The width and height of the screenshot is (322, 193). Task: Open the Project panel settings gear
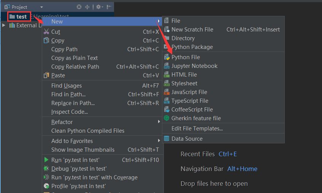point(99,7)
